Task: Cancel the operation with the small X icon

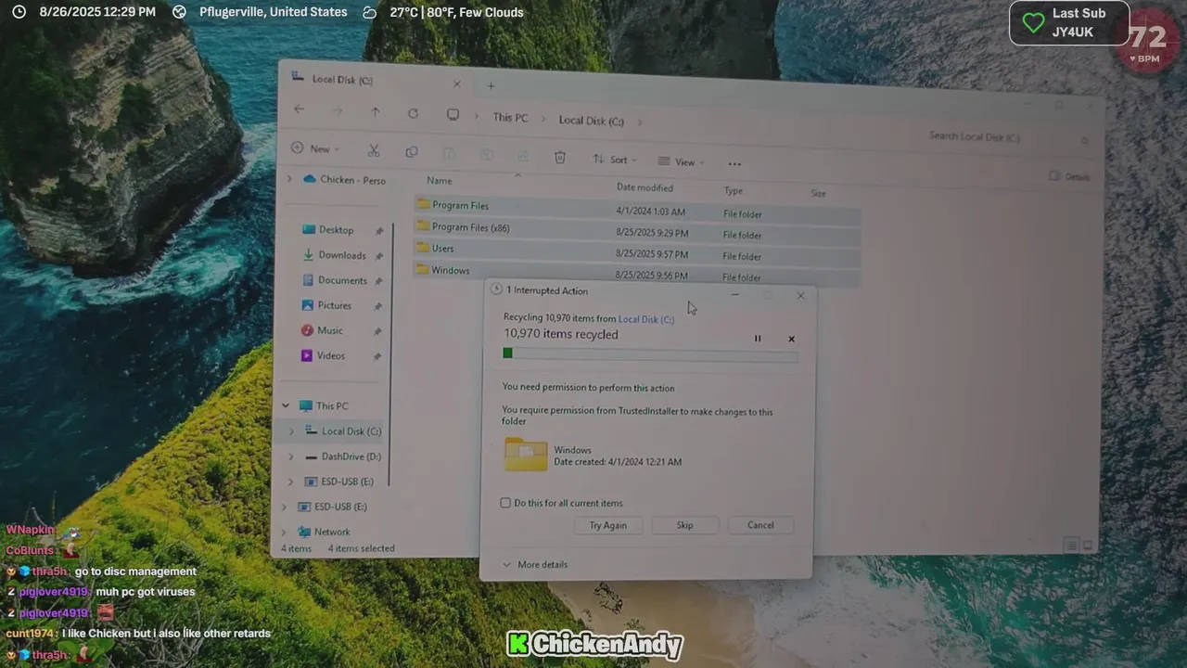Action: (x=791, y=339)
